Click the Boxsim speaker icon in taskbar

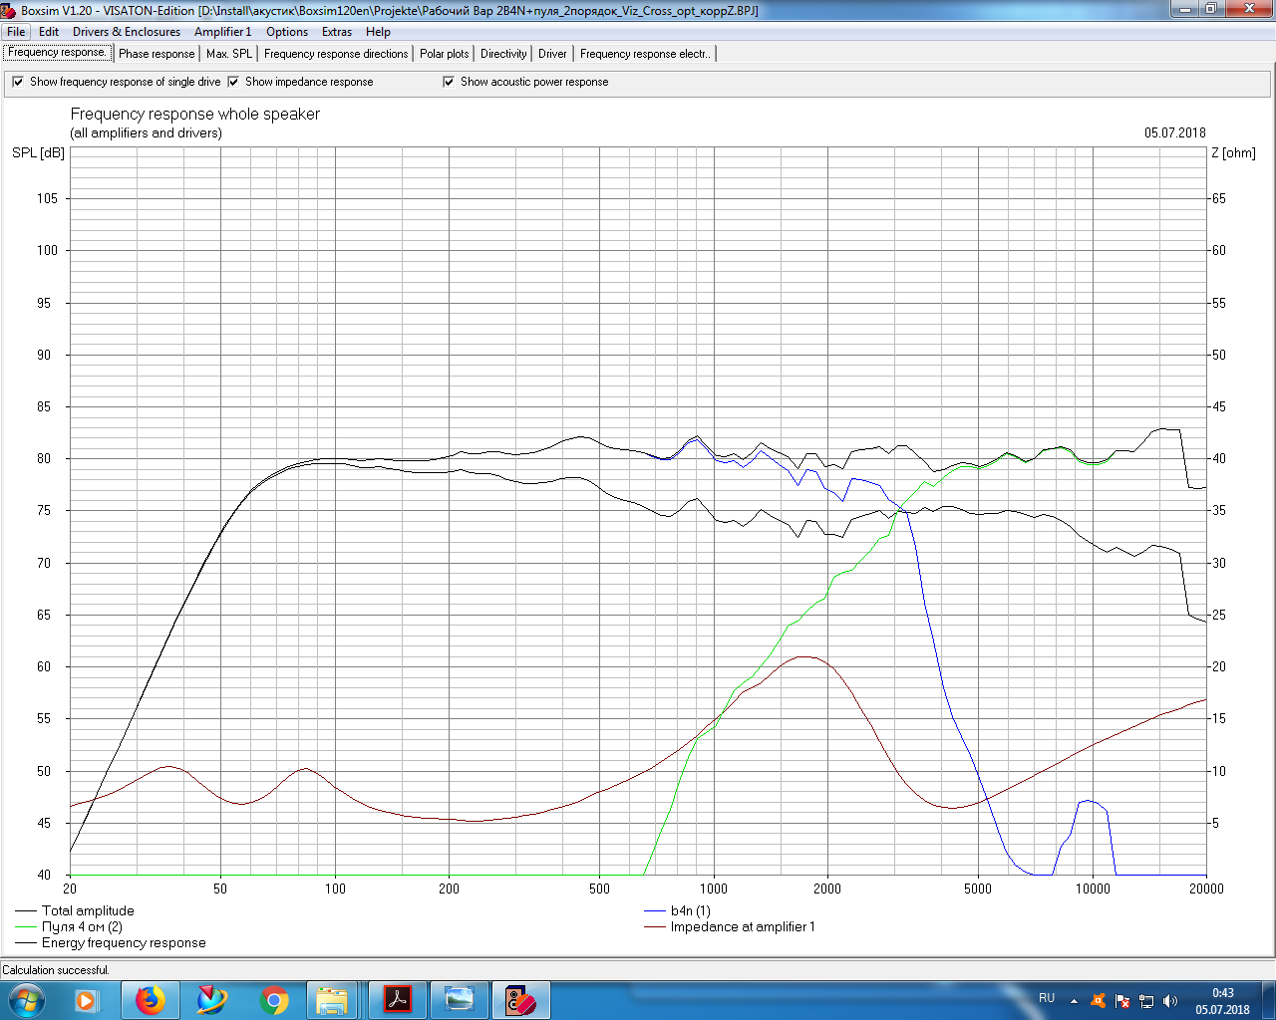coord(519,999)
